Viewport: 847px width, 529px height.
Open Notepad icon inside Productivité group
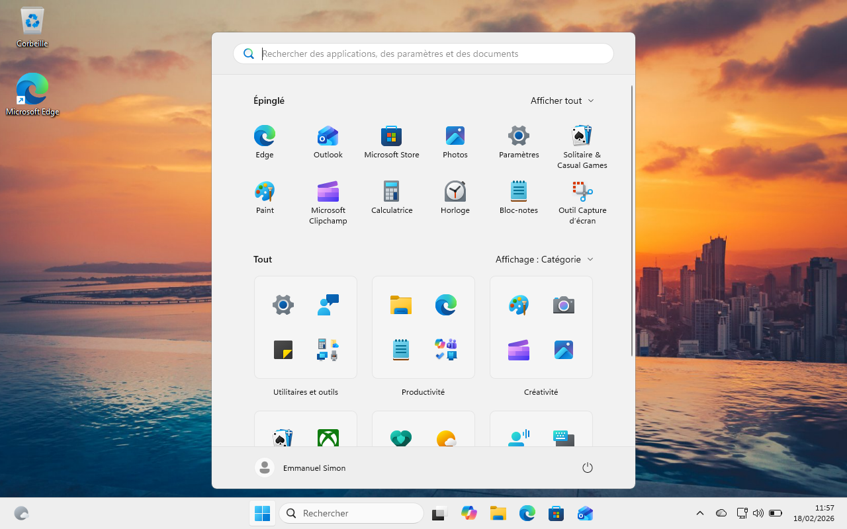[x=401, y=350]
